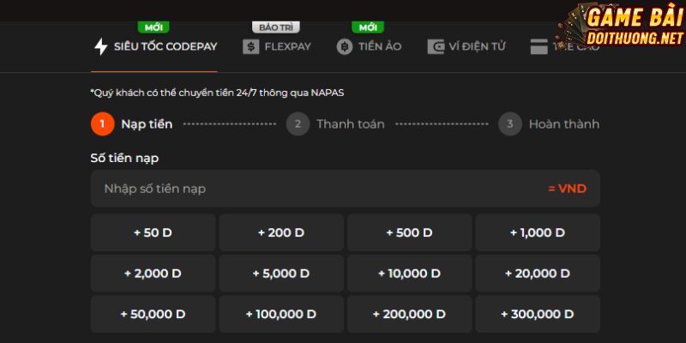
Task: Click the BẢO TRÌ badge above Flexpay
Action: pos(275,27)
